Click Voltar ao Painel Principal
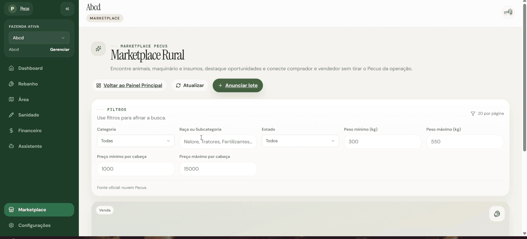 coord(129,85)
